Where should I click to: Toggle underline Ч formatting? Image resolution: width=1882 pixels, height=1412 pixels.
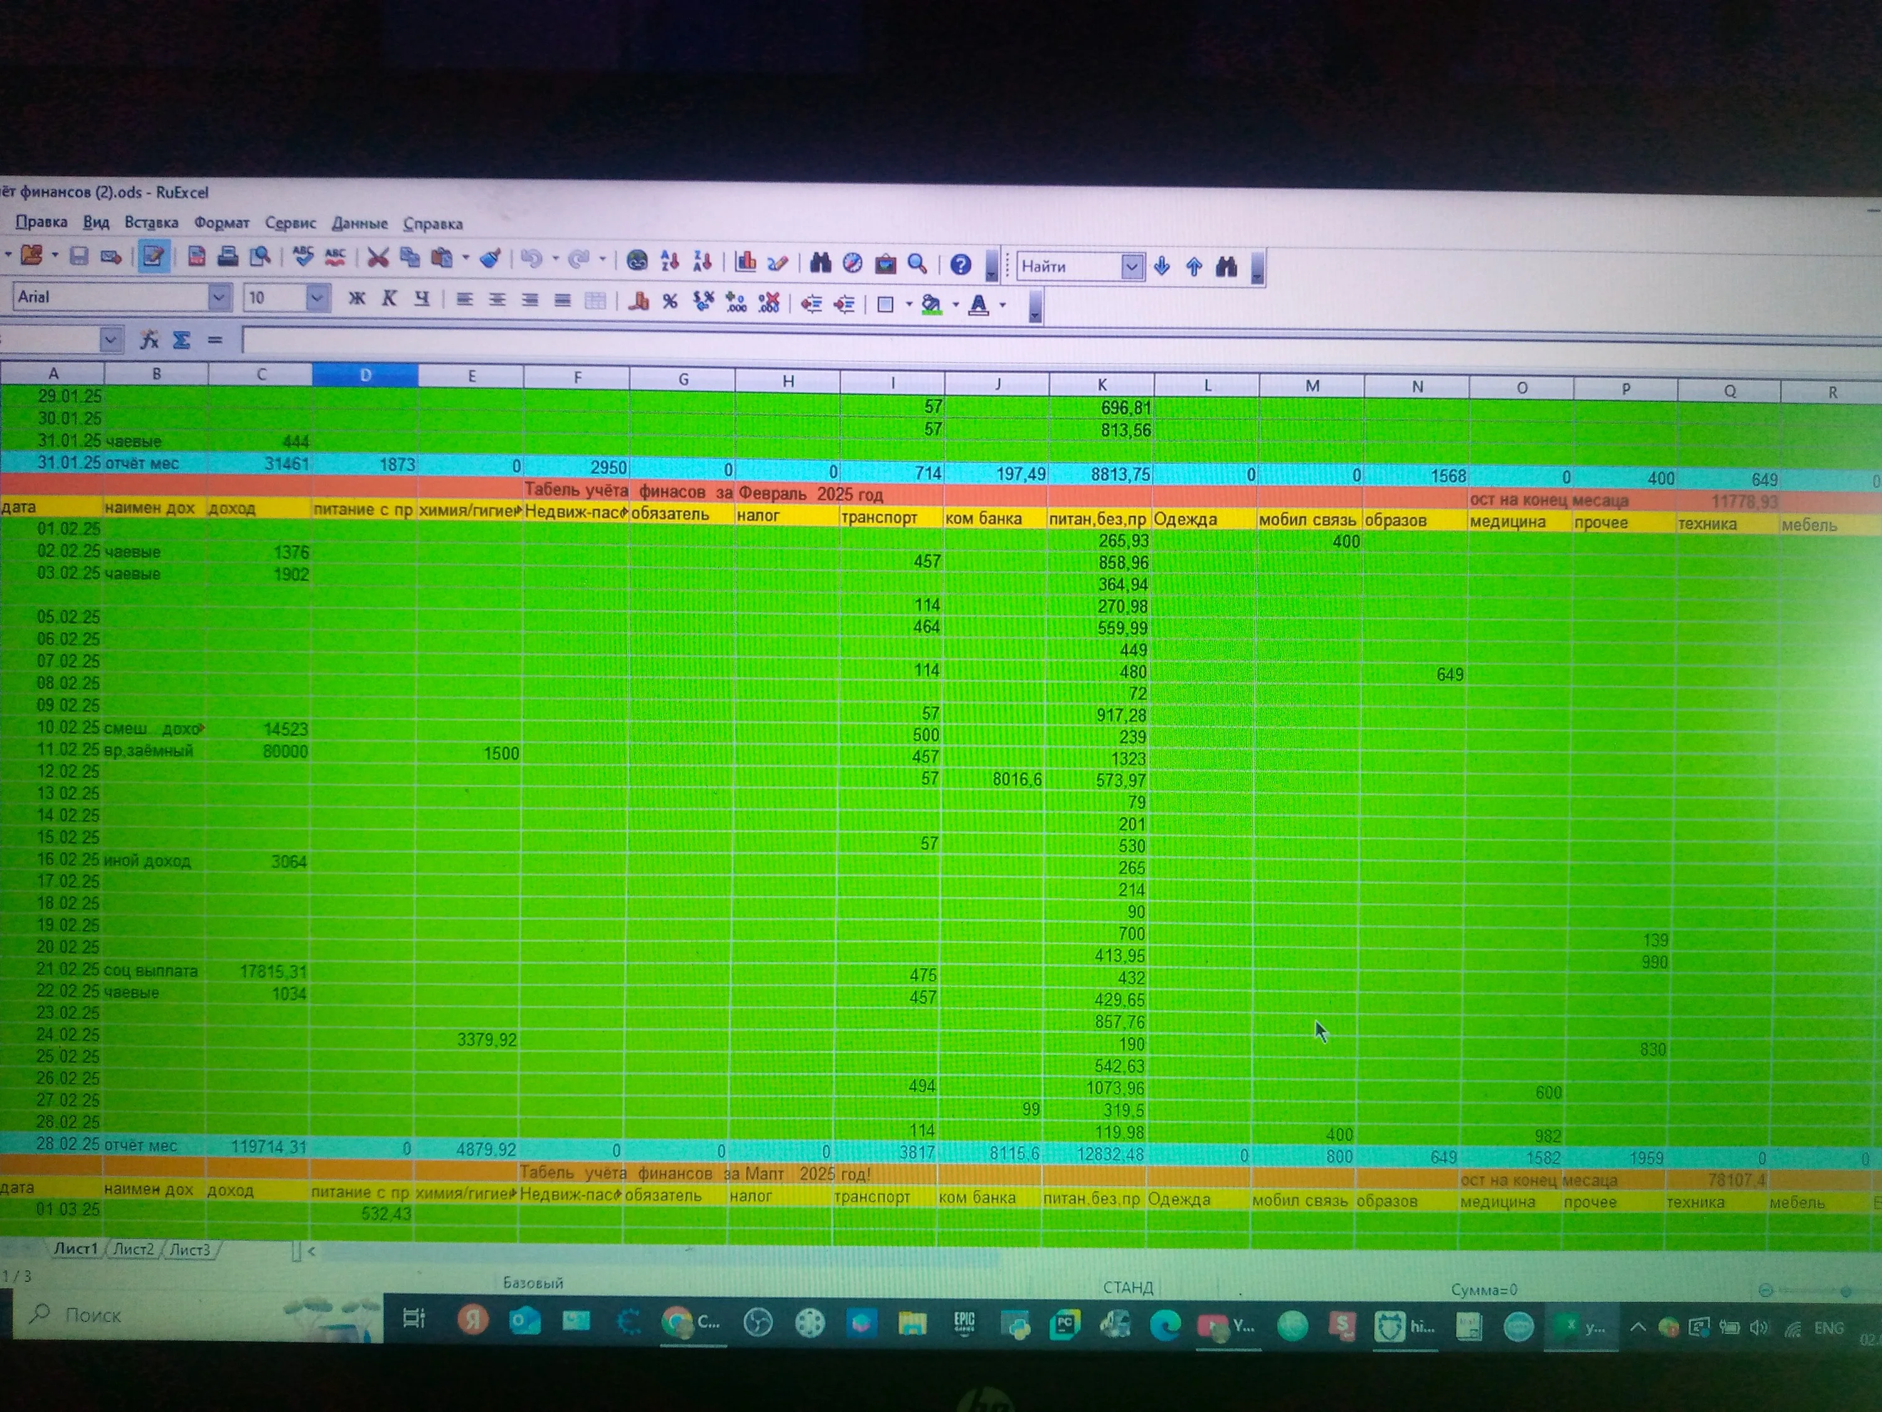(x=421, y=299)
